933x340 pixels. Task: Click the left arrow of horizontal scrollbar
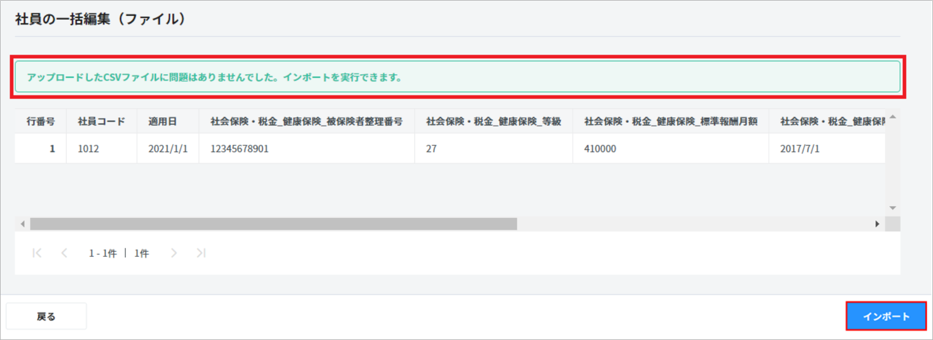(22, 224)
